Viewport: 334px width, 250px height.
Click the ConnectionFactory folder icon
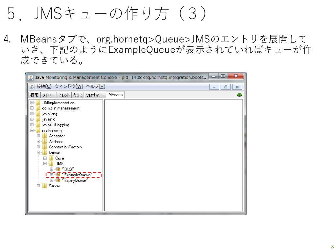click(x=44, y=147)
